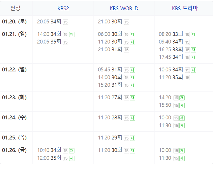Image resolution: width=213 pixels, height=171 pixels.
Task: Click the 15 age rating badge beside 11:20 35회
Action: pos(187,78)
